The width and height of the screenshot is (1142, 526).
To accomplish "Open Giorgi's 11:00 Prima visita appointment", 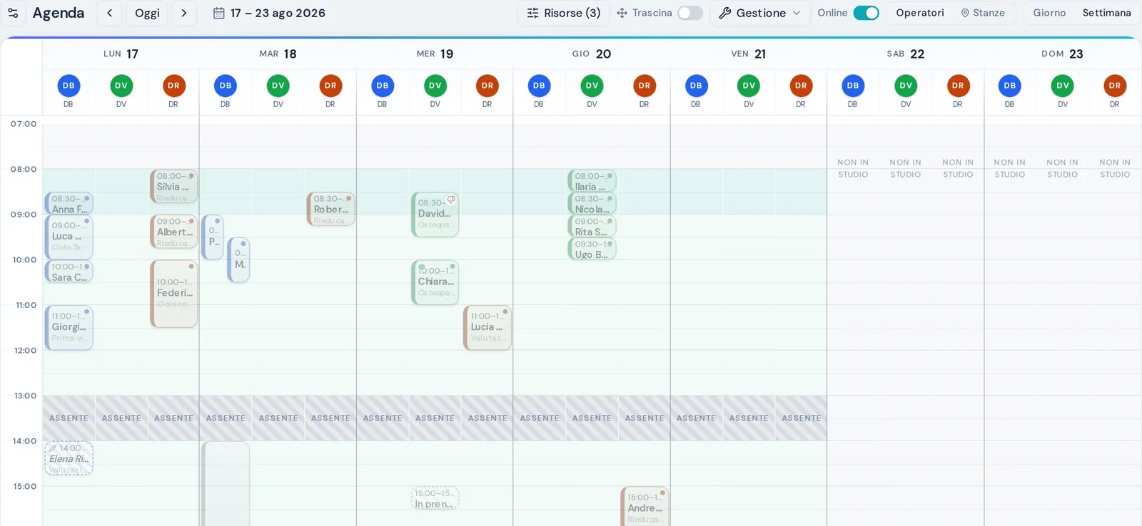I will (69, 328).
